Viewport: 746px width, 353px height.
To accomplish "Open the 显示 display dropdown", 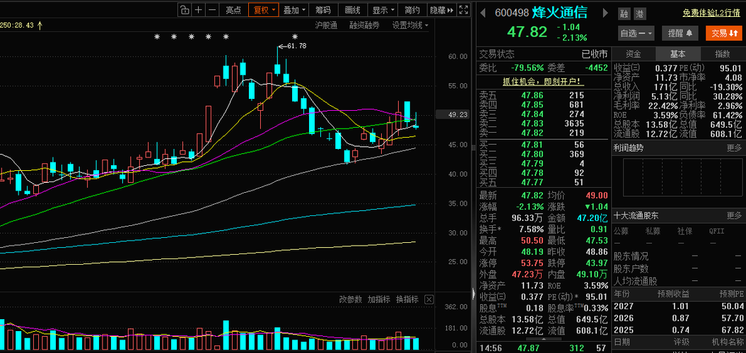I will click(383, 9).
